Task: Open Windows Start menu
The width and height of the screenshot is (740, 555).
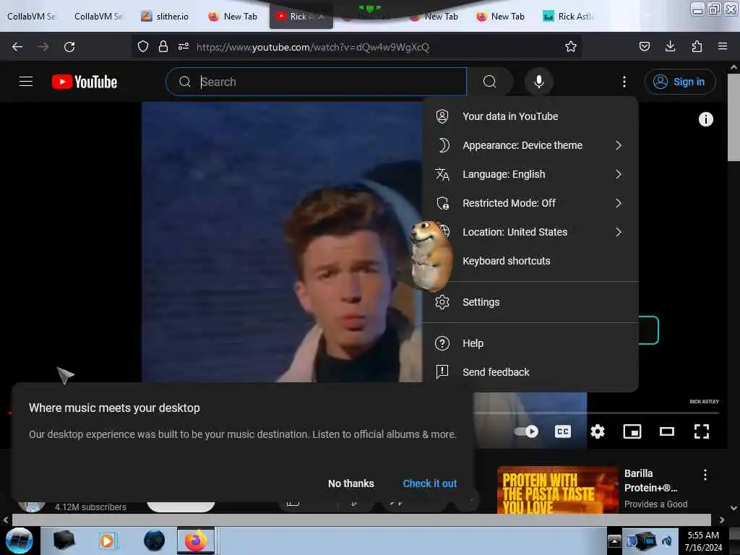Action: (x=20, y=541)
